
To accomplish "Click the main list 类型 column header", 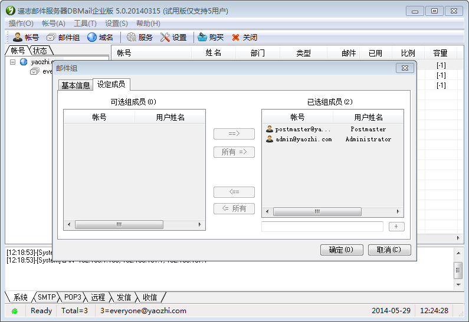I will tap(304, 53).
